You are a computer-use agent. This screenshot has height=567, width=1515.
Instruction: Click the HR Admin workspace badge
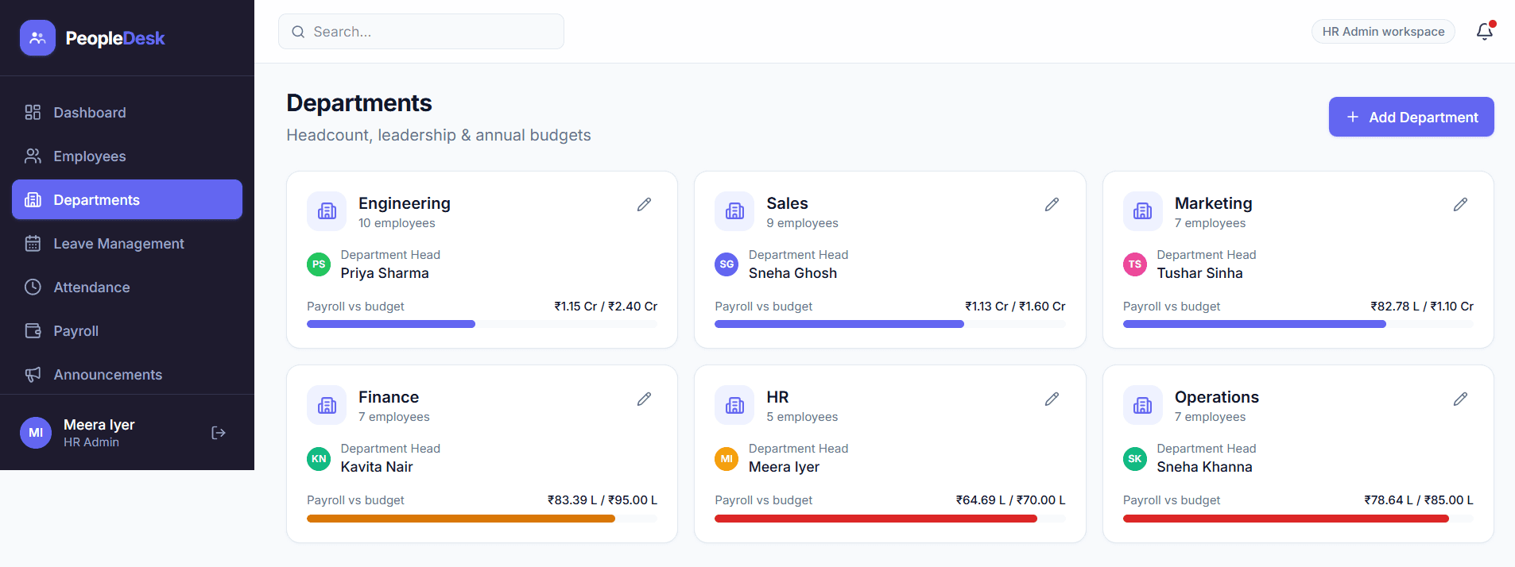[1383, 32]
